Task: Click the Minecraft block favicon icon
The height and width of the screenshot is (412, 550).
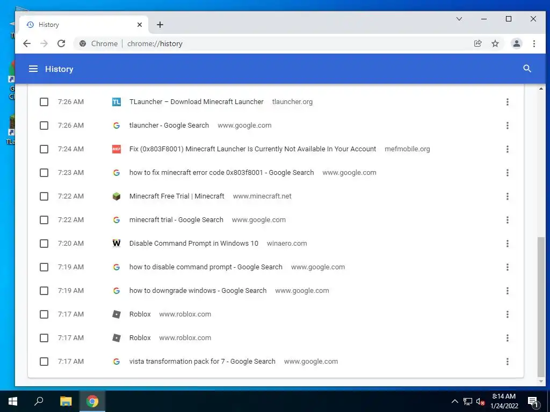Action: click(x=117, y=196)
